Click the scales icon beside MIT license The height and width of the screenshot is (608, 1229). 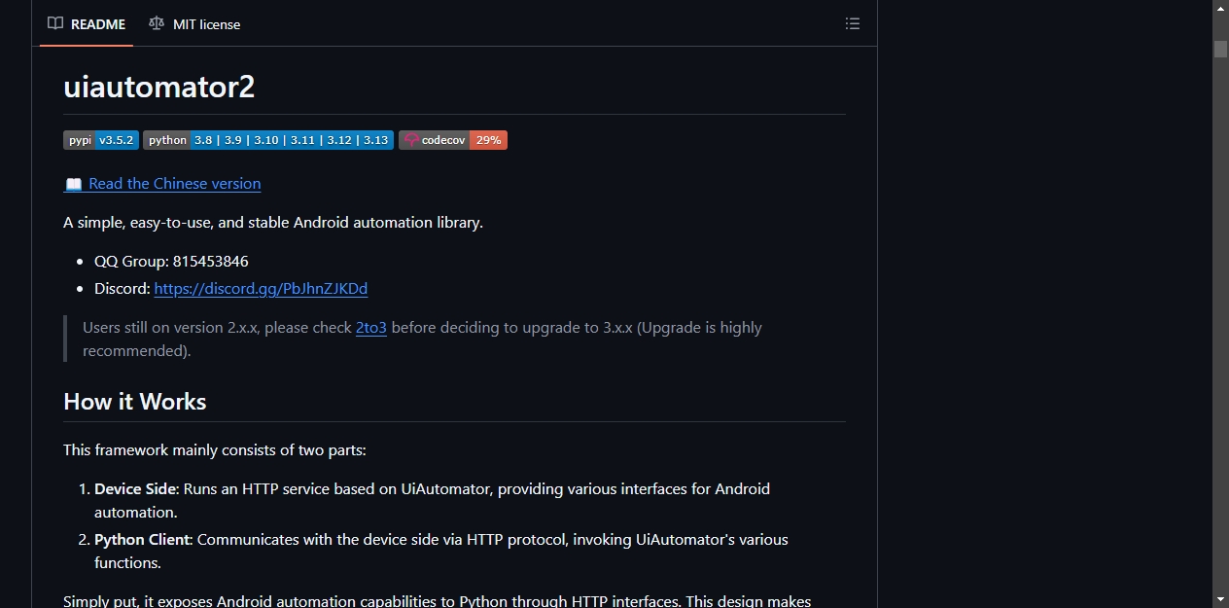[157, 24]
